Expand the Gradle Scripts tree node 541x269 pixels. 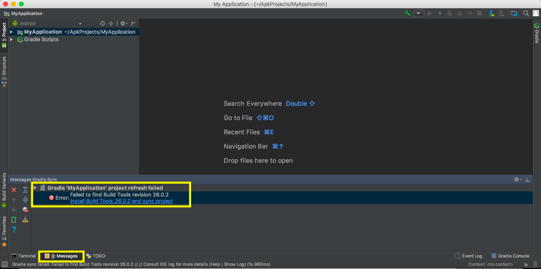click(11, 39)
